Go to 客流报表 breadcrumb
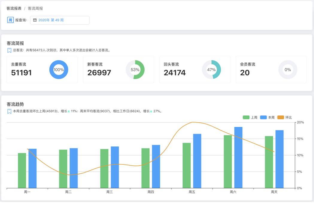 tap(14, 8)
